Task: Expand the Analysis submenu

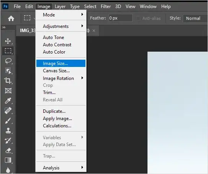Action: click(61, 167)
